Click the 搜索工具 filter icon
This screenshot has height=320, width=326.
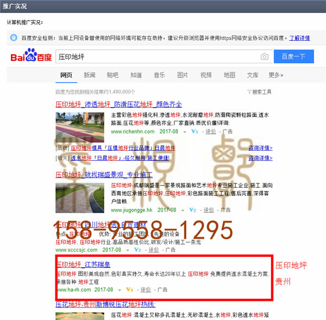coord(249,92)
